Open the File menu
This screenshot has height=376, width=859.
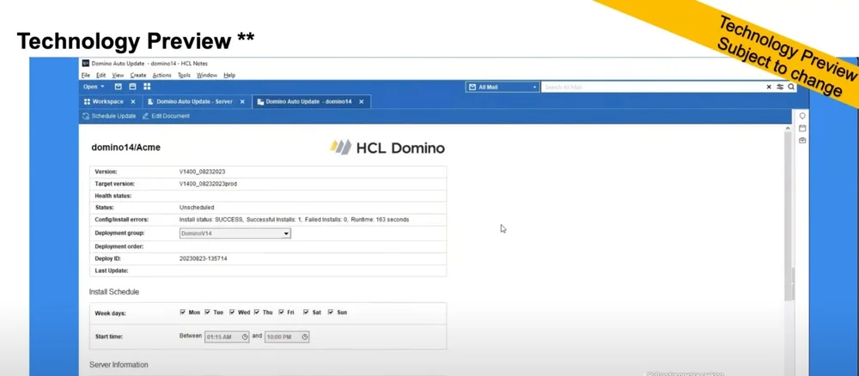85,75
